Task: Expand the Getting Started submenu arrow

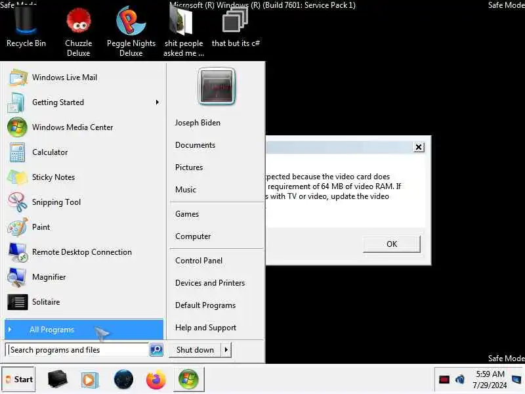Action: [x=157, y=102]
